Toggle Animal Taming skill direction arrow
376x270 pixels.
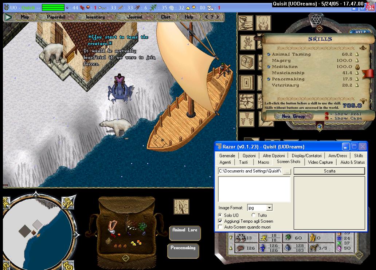[357, 54]
